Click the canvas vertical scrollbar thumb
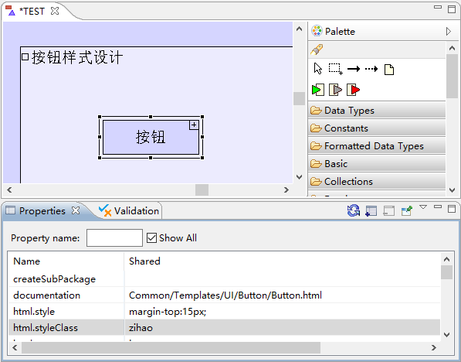The width and height of the screenshot is (461, 362). point(299,98)
